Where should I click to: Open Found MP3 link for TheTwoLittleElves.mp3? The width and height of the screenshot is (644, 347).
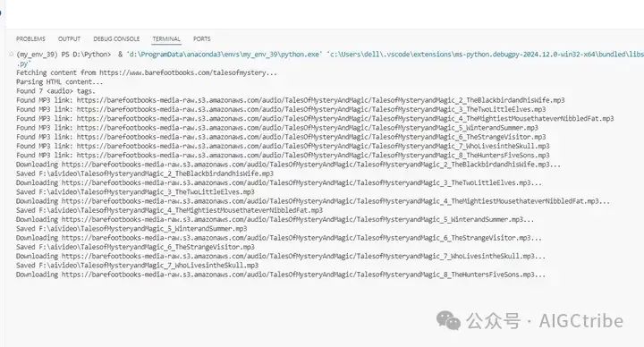point(311,109)
